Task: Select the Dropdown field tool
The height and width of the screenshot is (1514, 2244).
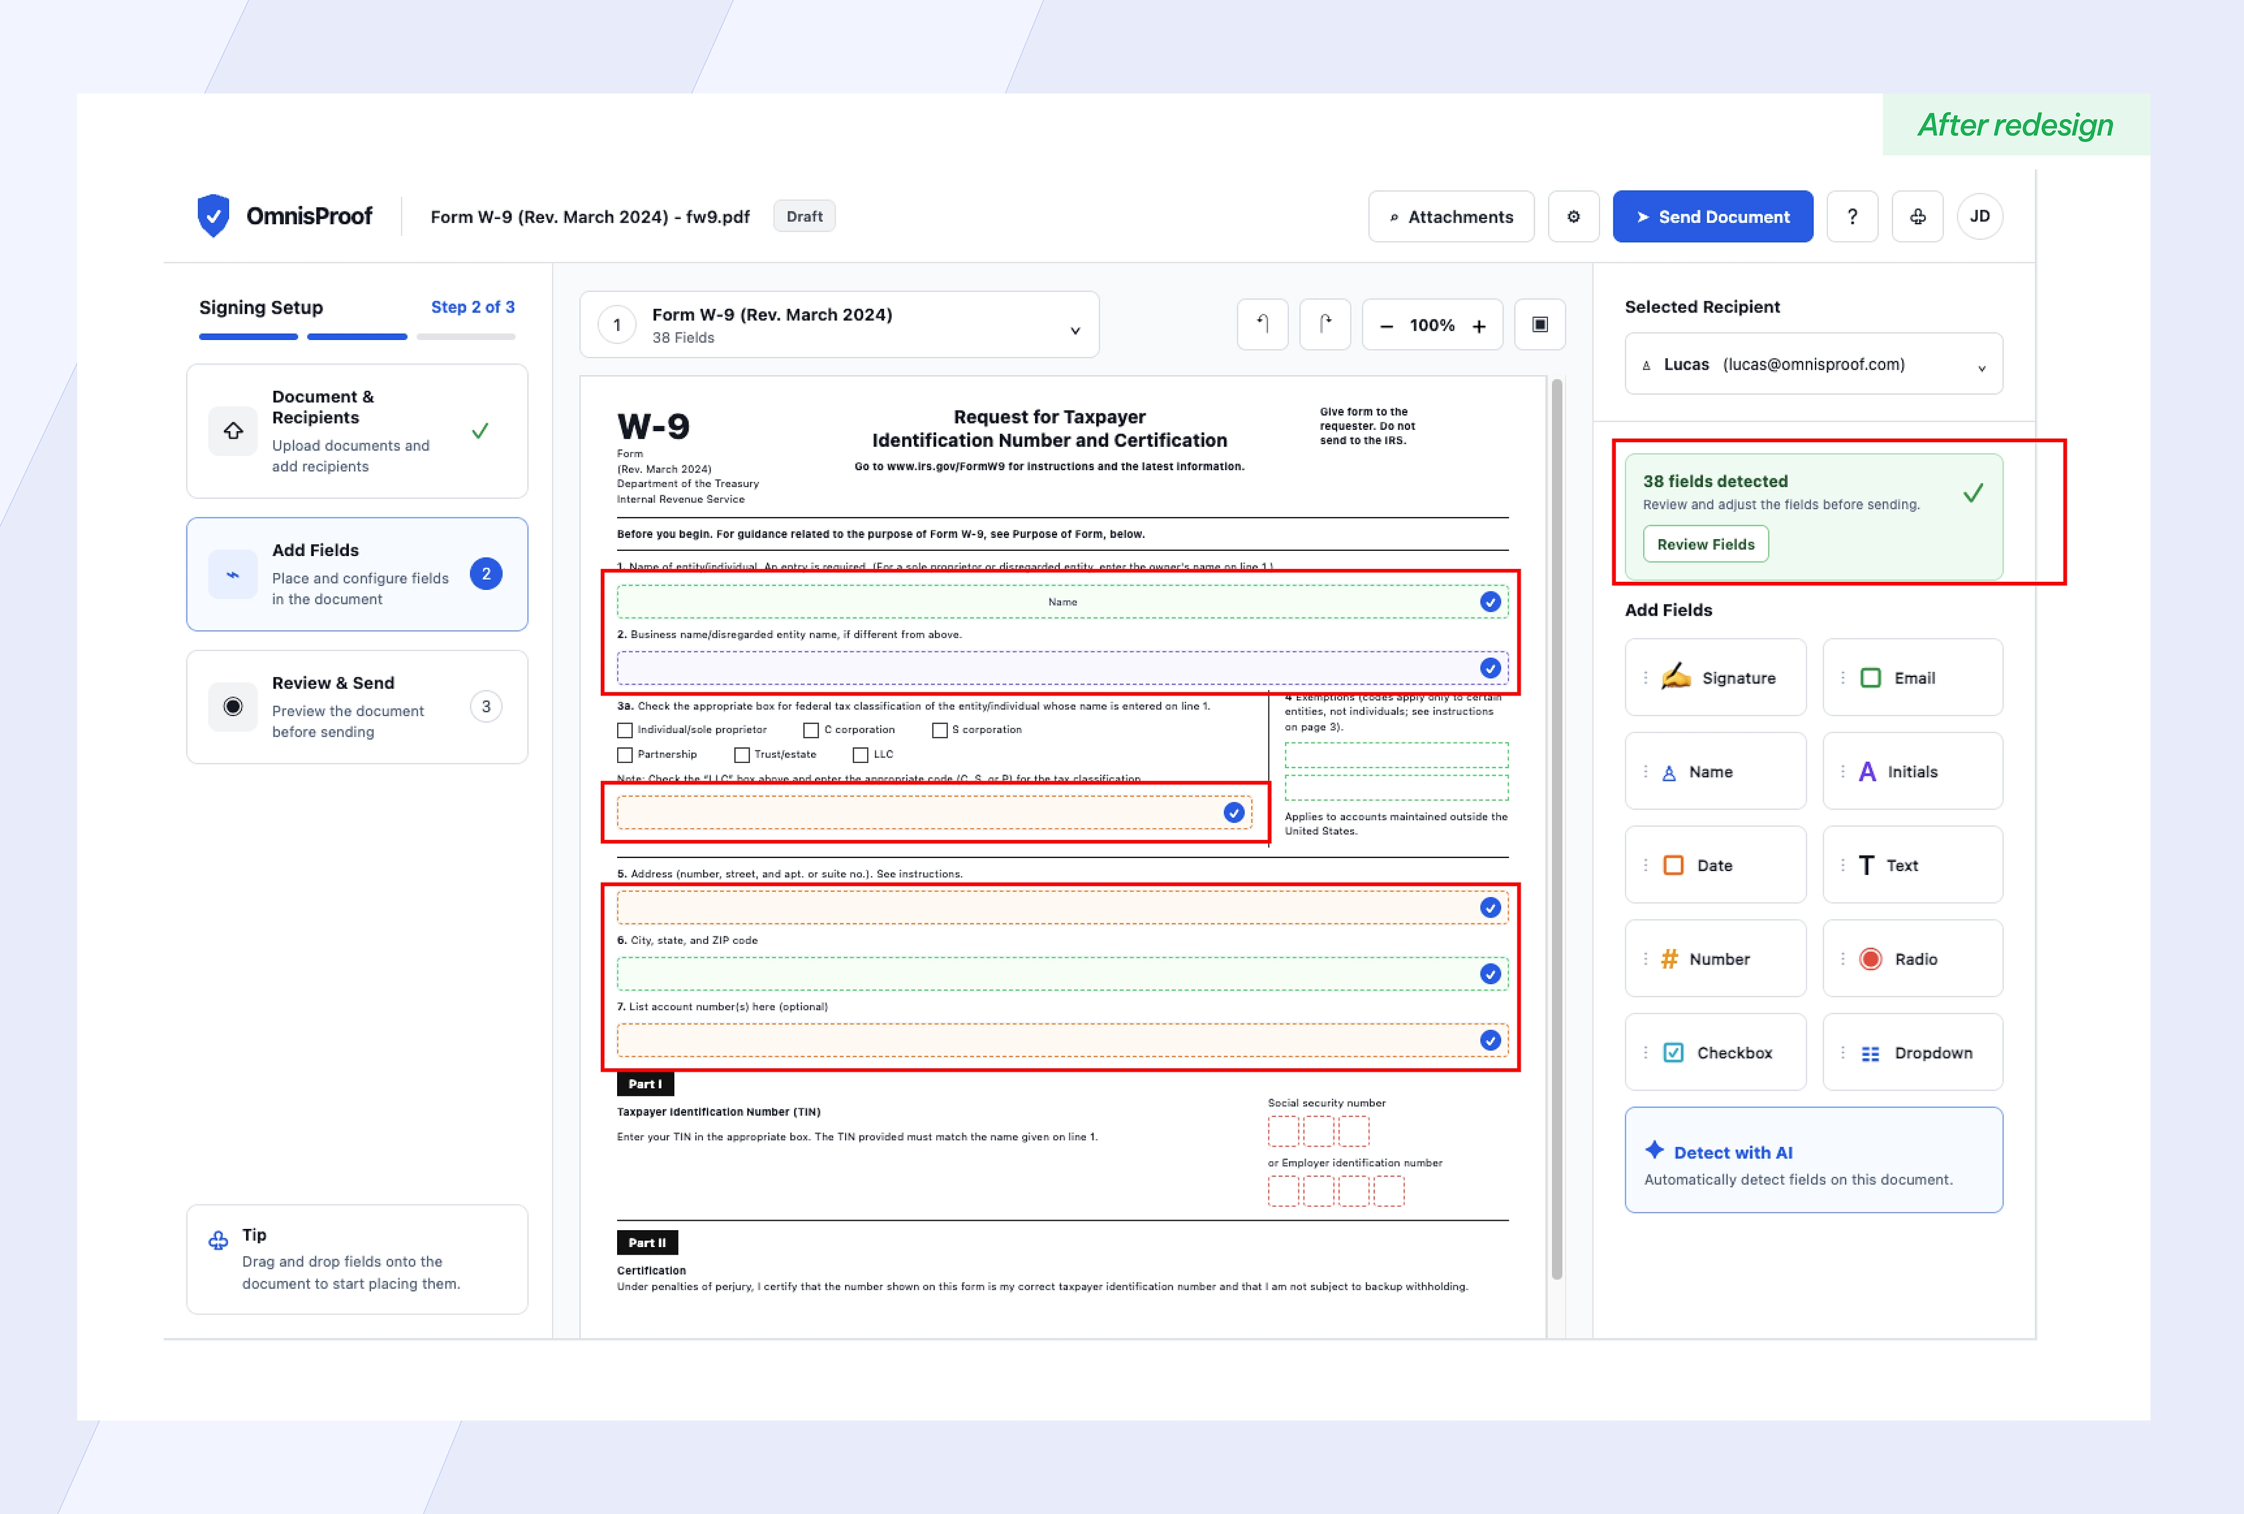Action: 1912,1052
